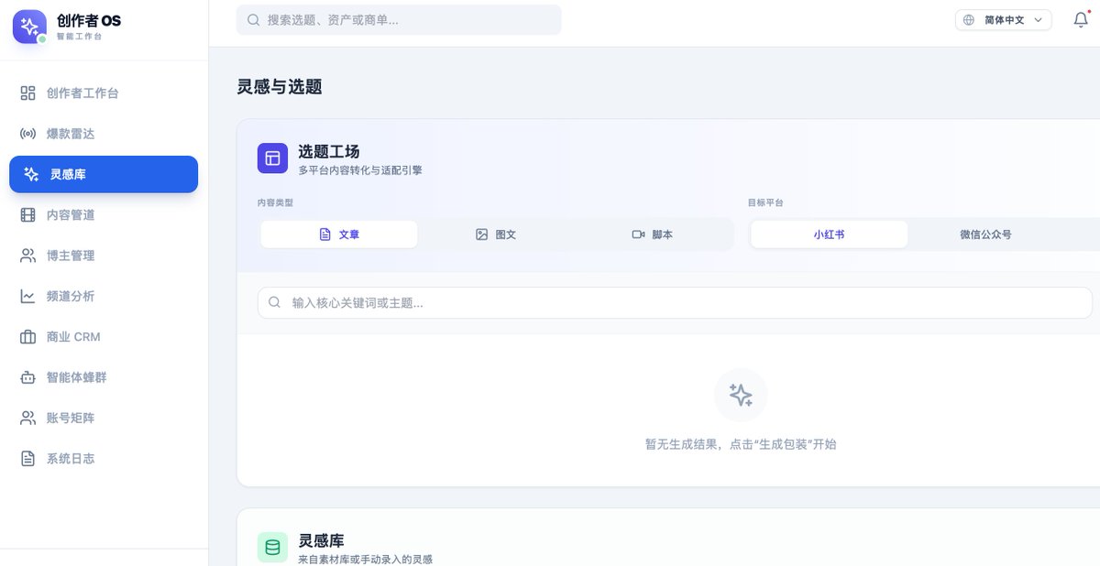This screenshot has width=1100, height=566.
Task: Focus the 输入核心关键词或主题 input field
Action: pyautogui.click(x=675, y=302)
